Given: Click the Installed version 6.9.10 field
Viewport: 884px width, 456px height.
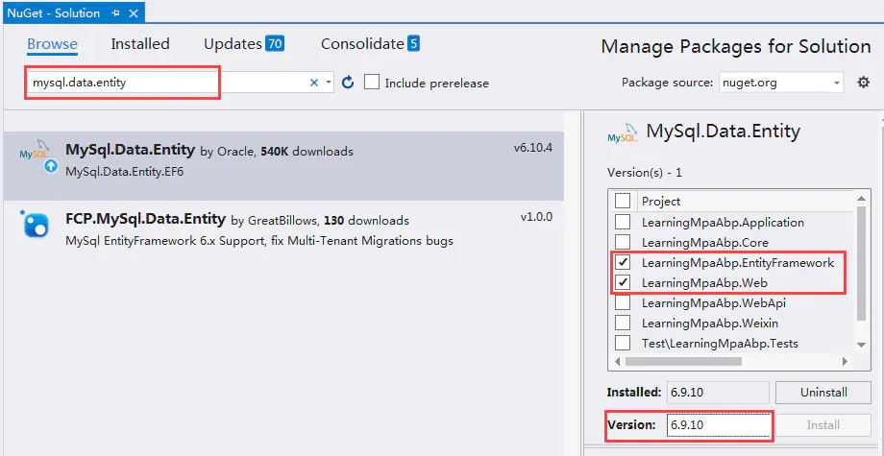Looking at the screenshot, I should [x=718, y=393].
